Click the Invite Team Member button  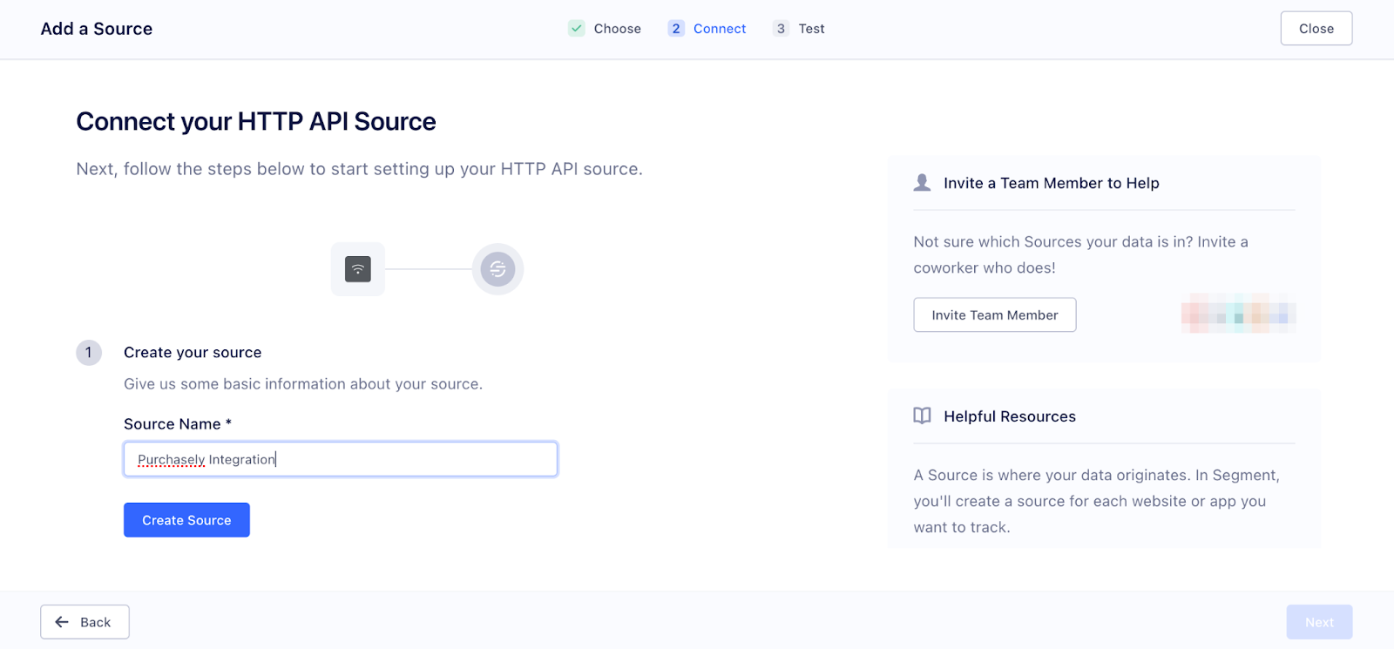coord(994,315)
